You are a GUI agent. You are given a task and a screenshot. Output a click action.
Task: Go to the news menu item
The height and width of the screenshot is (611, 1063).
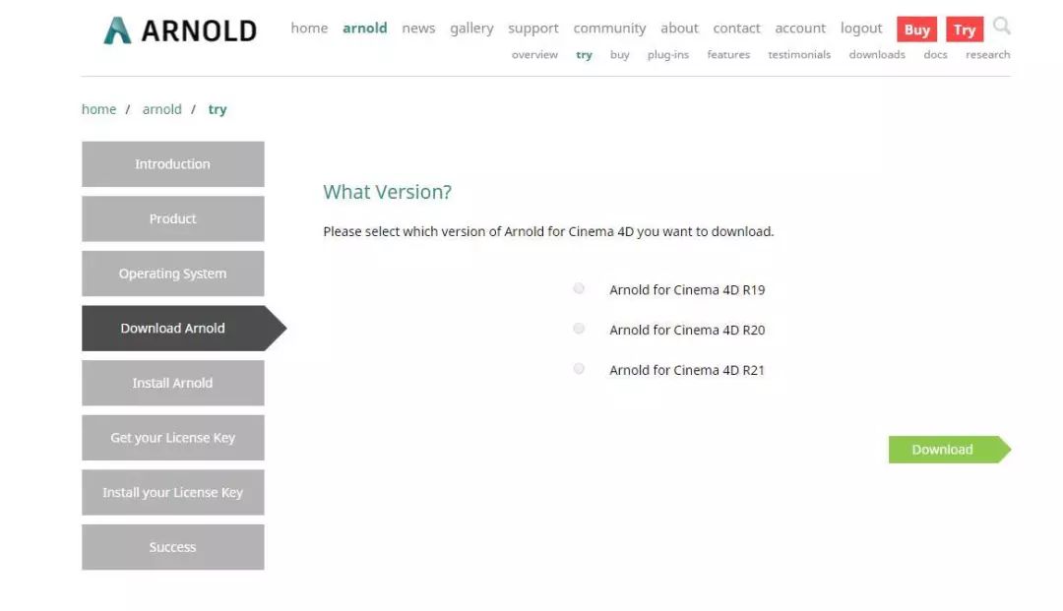pos(418,28)
